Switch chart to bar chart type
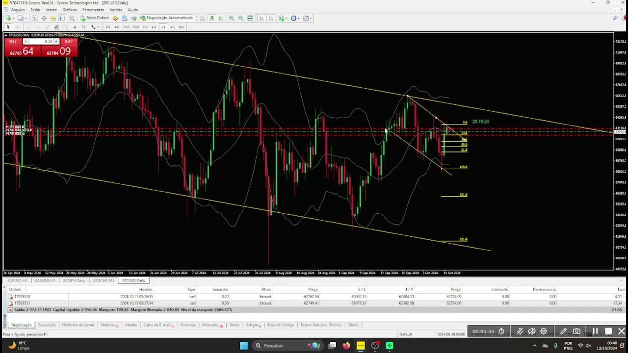The height and width of the screenshot is (353, 628). (202, 18)
